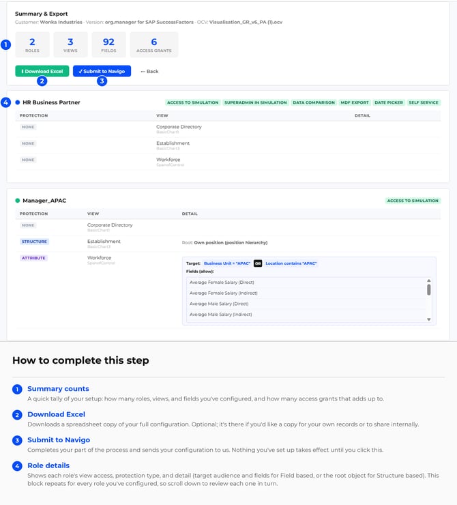The image size is (457, 505).
Task: Click the org.manager for SAP SuccessFactors version text
Action: (x=149, y=23)
